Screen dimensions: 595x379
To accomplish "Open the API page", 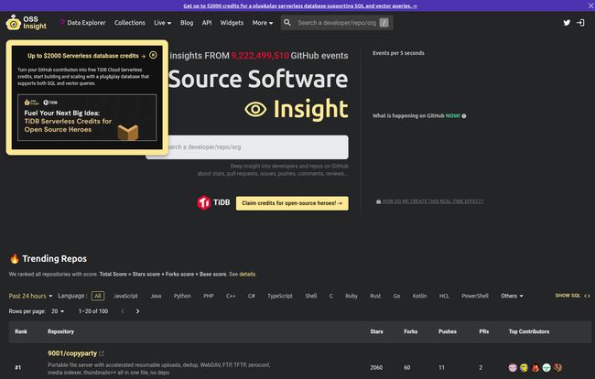I will (207, 23).
